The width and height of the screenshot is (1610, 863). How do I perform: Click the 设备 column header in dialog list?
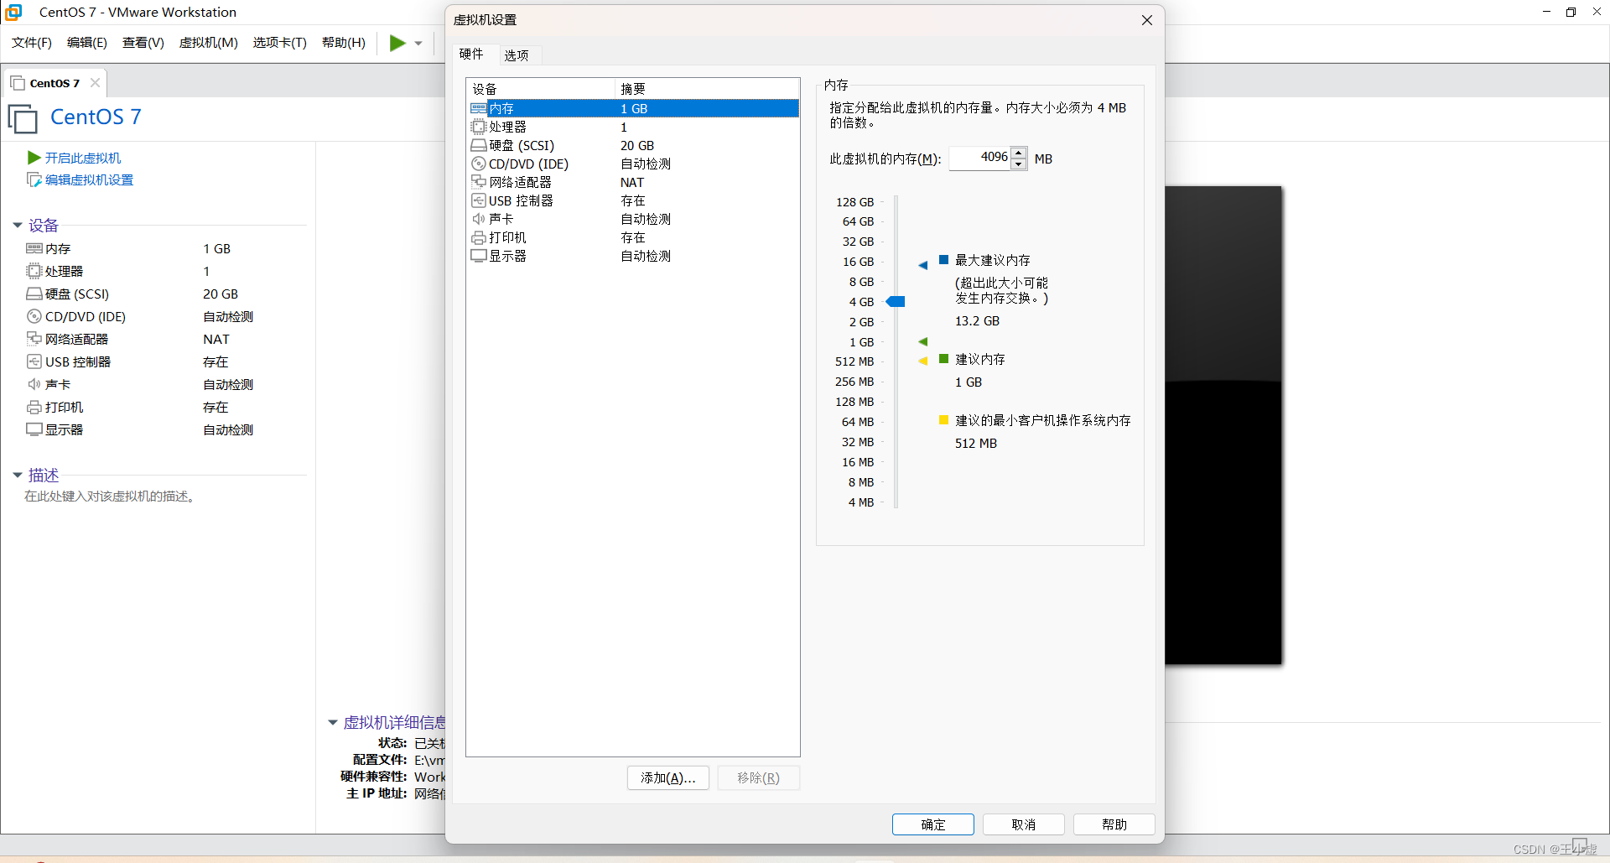click(x=540, y=88)
